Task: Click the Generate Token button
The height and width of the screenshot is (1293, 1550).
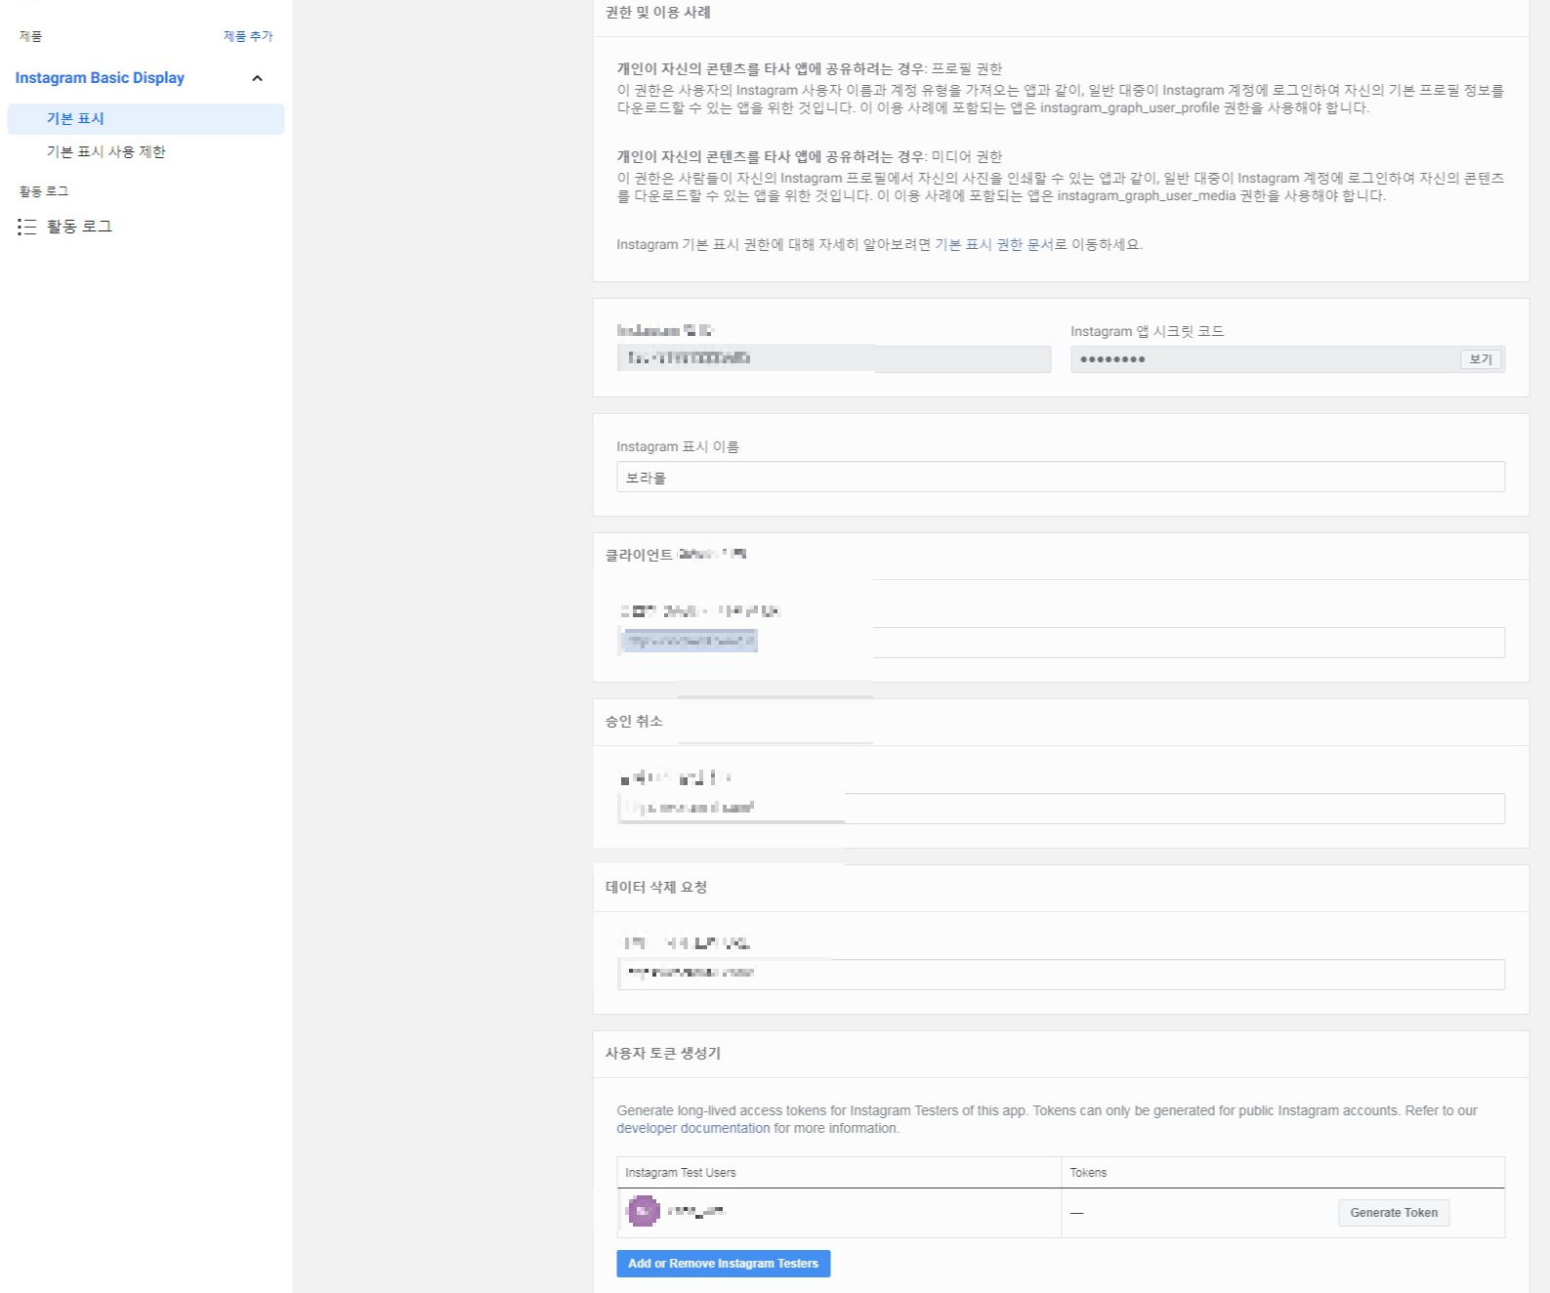Action: click(x=1394, y=1213)
